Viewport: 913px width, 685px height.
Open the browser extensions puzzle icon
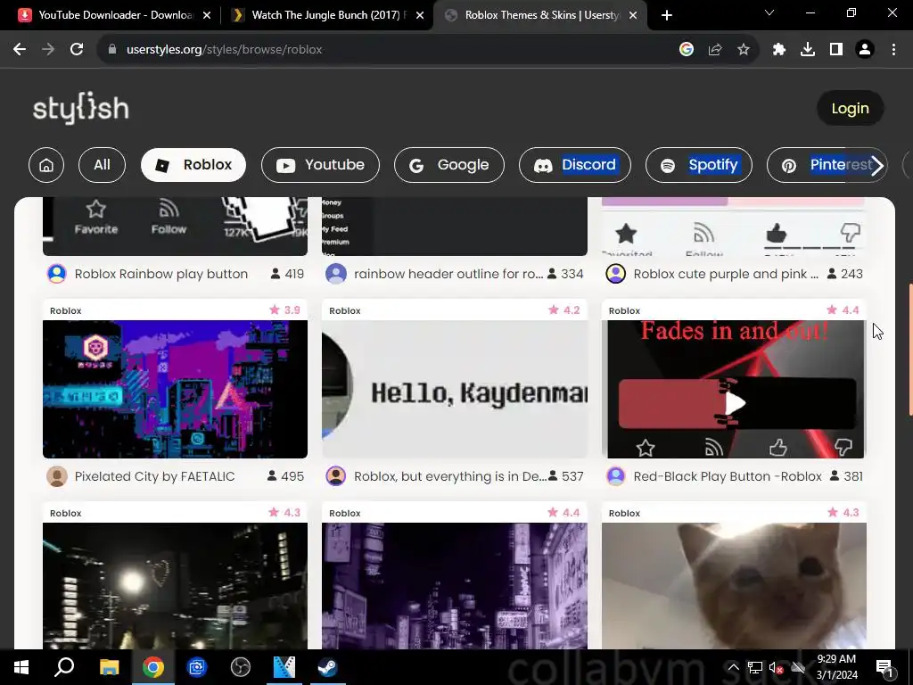(x=779, y=50)
